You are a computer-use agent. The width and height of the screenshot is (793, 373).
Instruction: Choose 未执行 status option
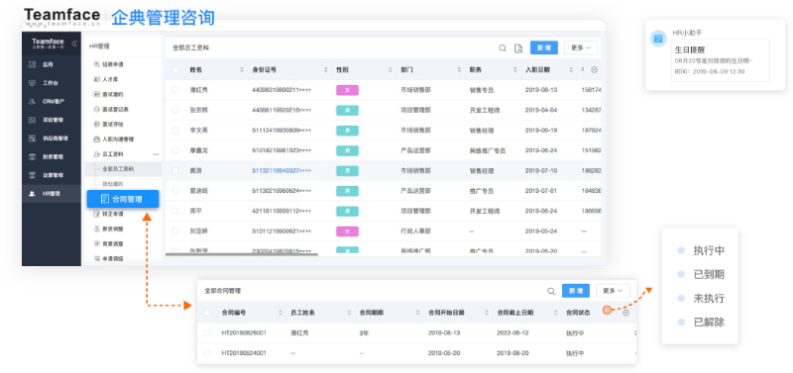(x=709, y=298)
